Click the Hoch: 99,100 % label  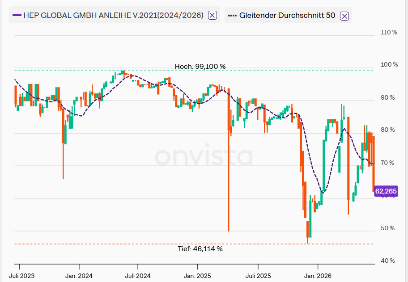pos(200,67)
